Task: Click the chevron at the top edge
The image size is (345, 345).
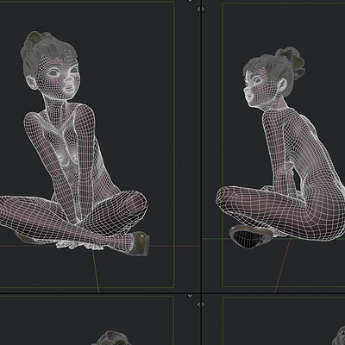Action: pos(190,1)
